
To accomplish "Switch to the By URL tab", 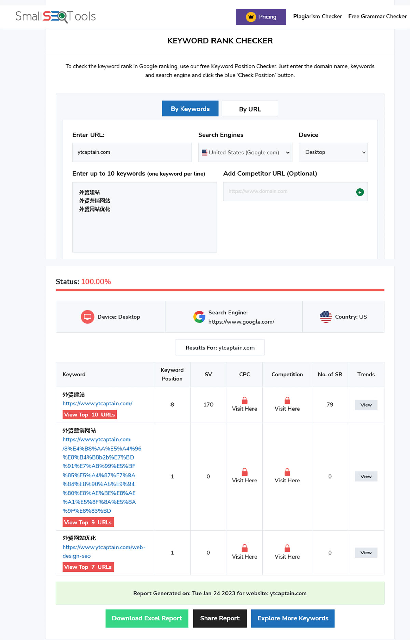I will (x=250, y=109).
